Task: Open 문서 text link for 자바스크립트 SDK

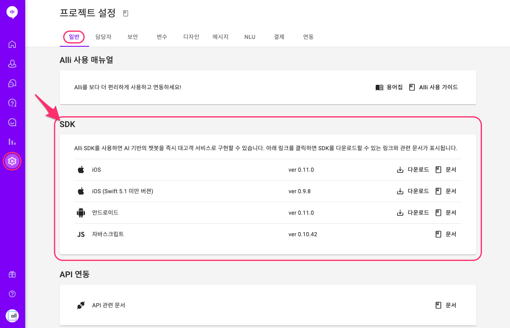Action: [451, 234]
